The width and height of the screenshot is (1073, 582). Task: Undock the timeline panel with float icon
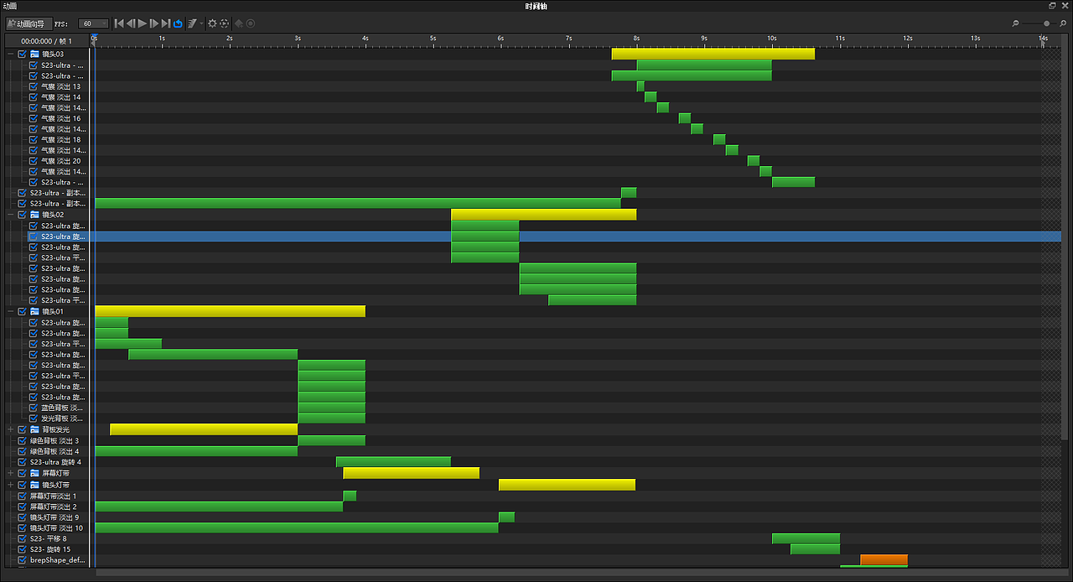coord(1053,5)
